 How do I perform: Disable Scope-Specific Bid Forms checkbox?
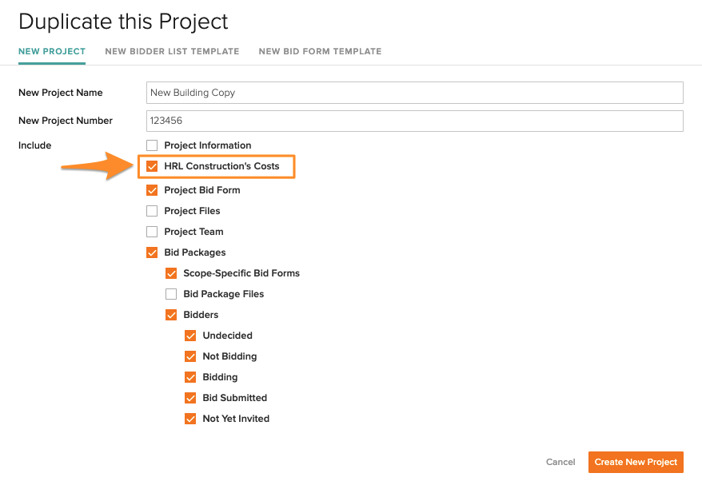click(x=171, y=273)
